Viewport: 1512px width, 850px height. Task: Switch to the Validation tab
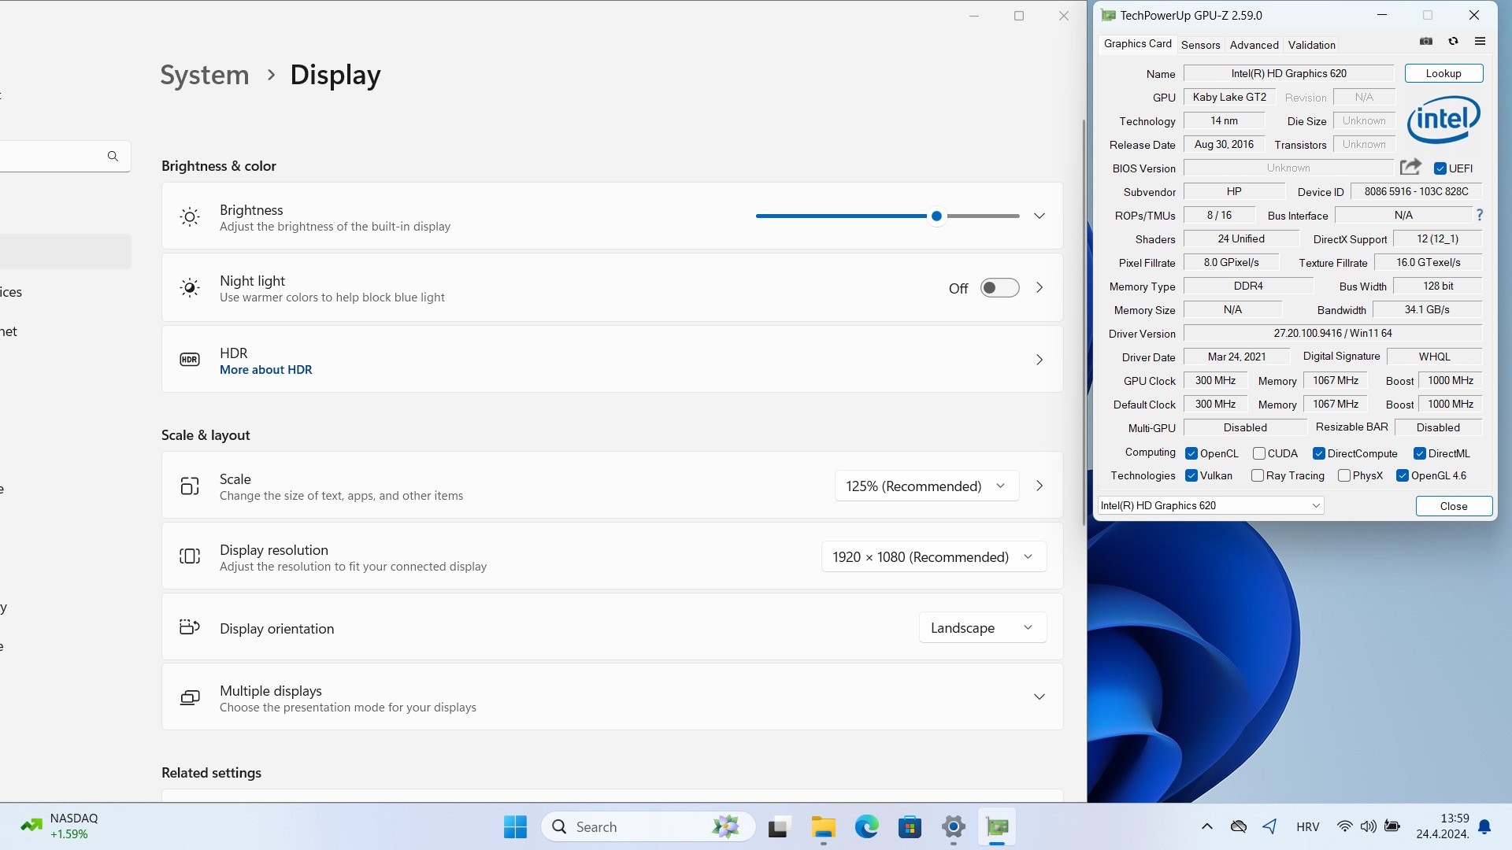point(1311,45)
